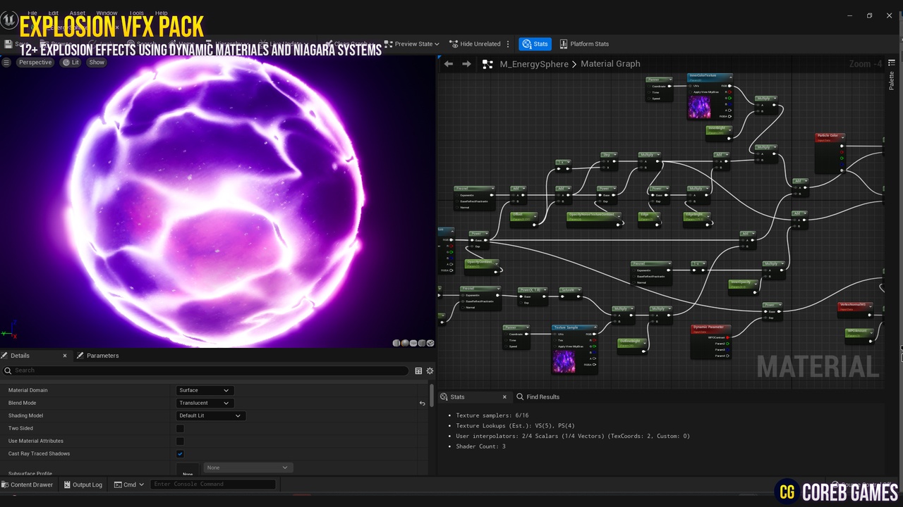Select the cylinder preview mesh icon
This screenshot has height=507, width=903.
[396, 343]
